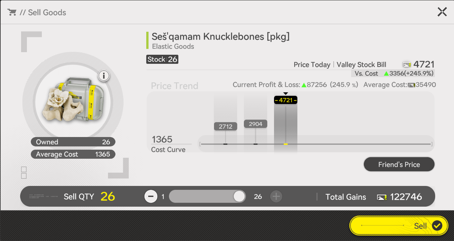
Task: Close the Sell Goods window
Action: (x=442, y=12)
